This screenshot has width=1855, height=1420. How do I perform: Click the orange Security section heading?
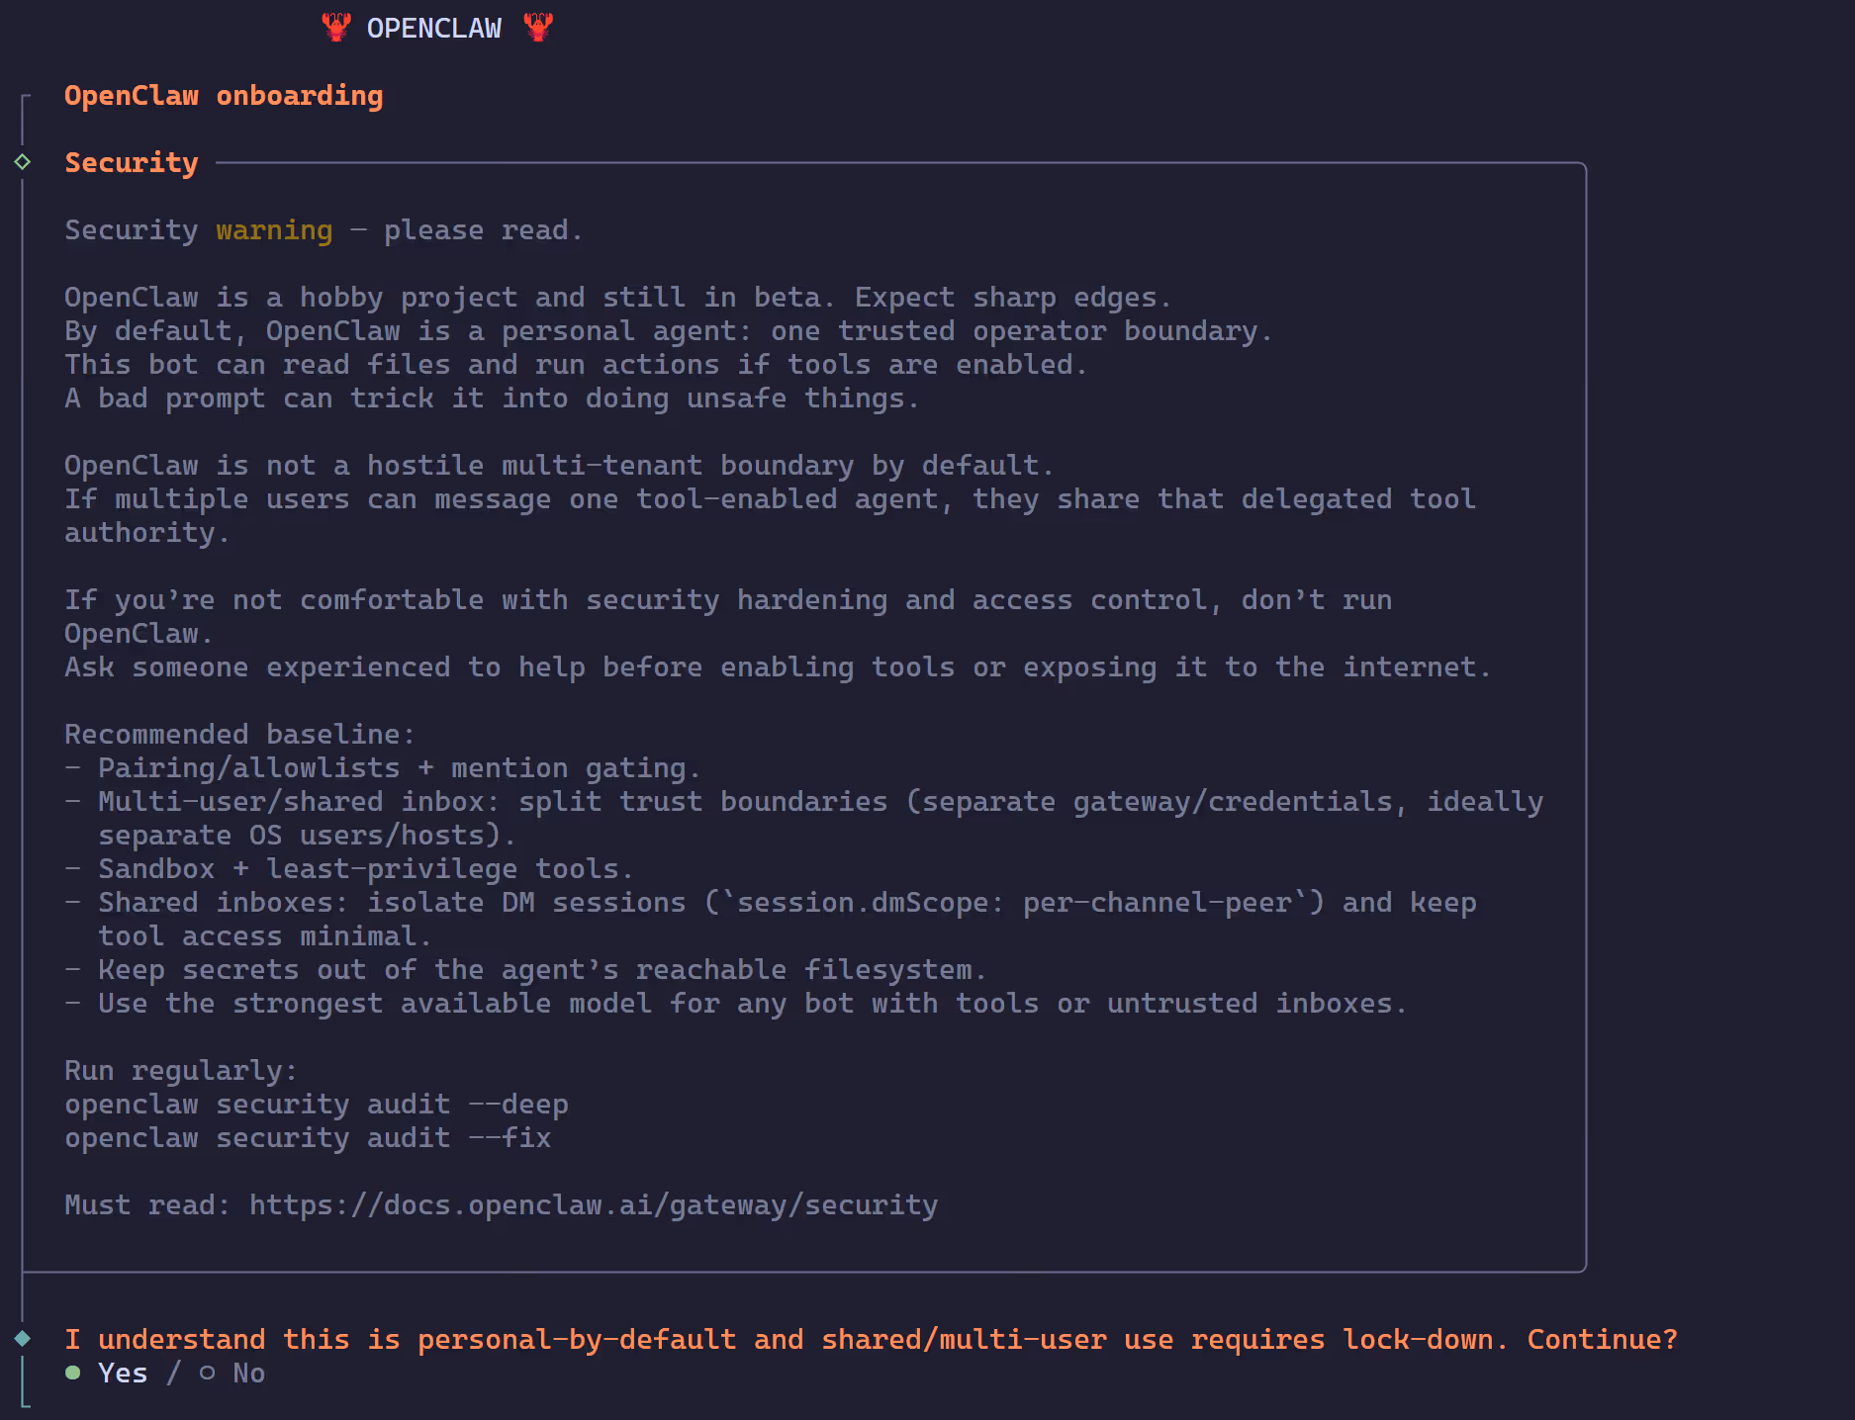click(x=132, y=162)
